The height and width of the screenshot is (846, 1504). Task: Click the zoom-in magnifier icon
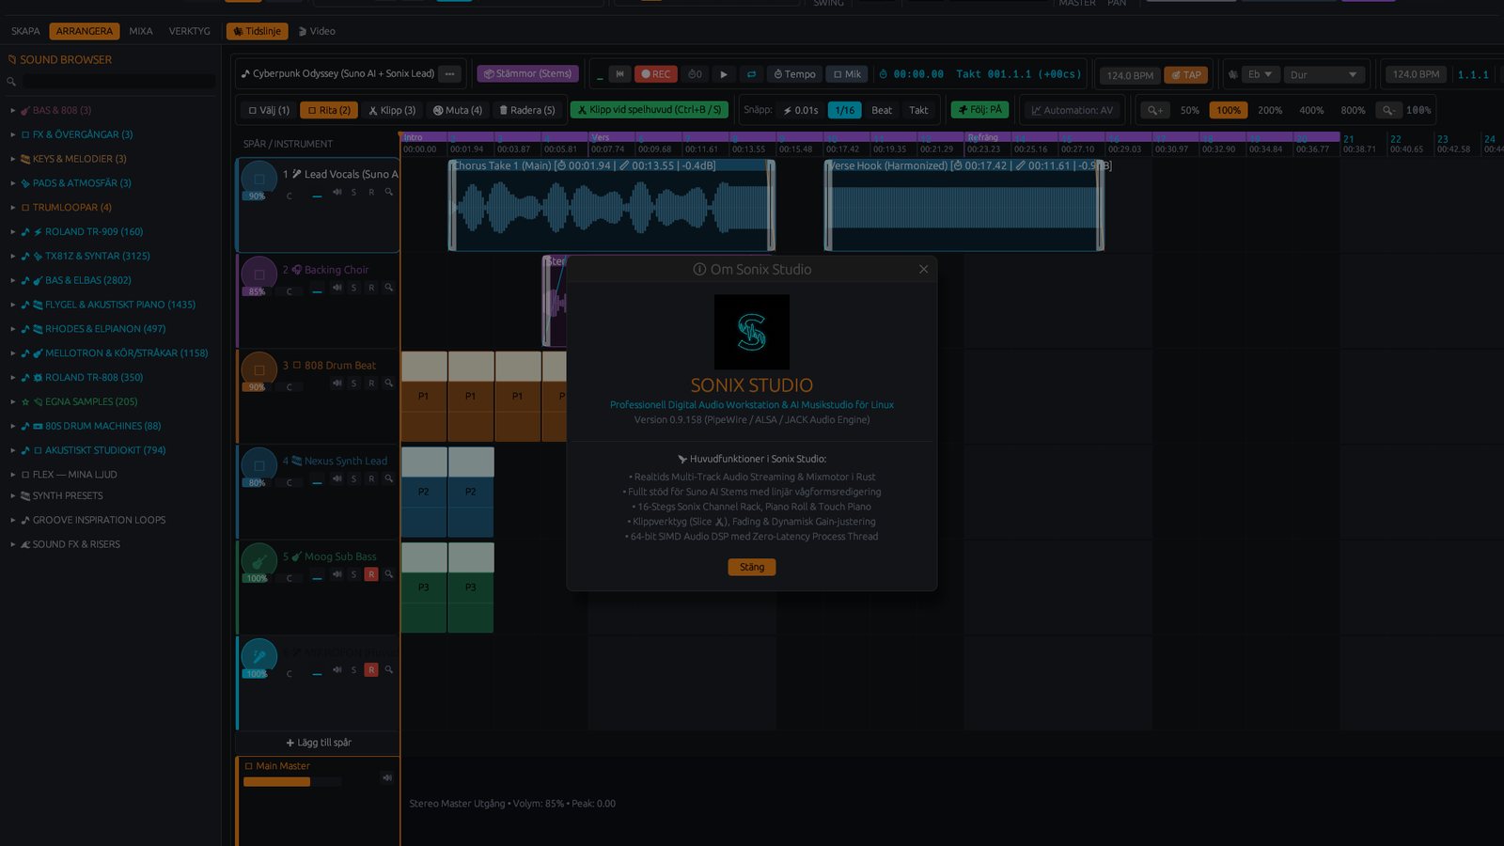tap(1155, 110)
